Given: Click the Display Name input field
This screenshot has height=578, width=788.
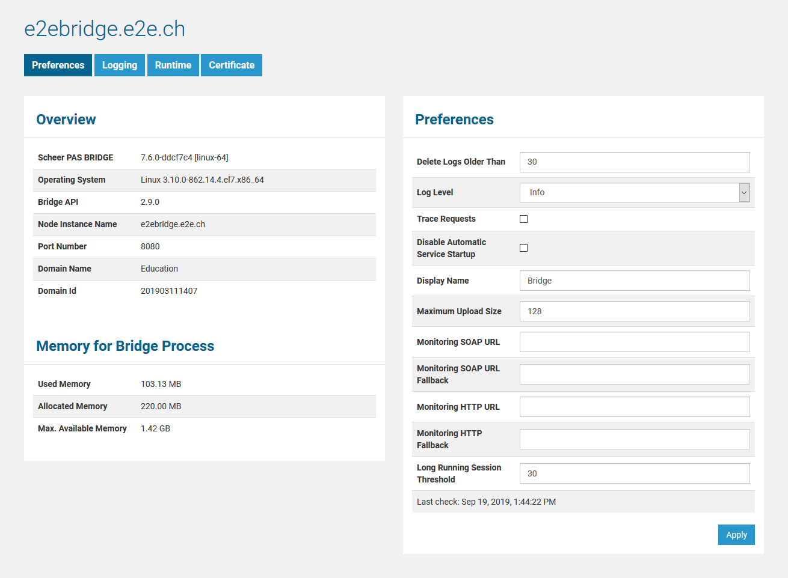Looking at the screenshot, I should (x=635, y=281).
